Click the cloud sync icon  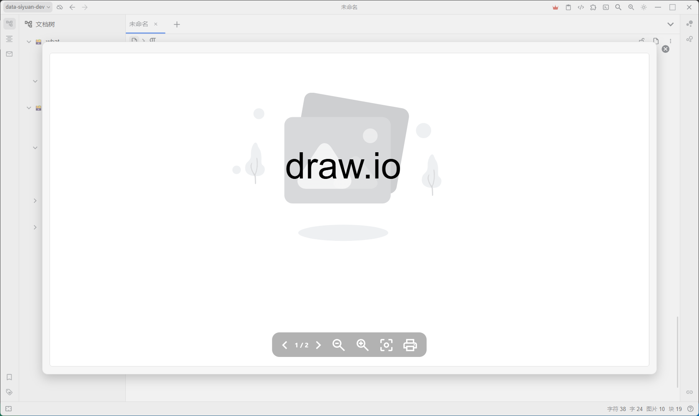60,7
